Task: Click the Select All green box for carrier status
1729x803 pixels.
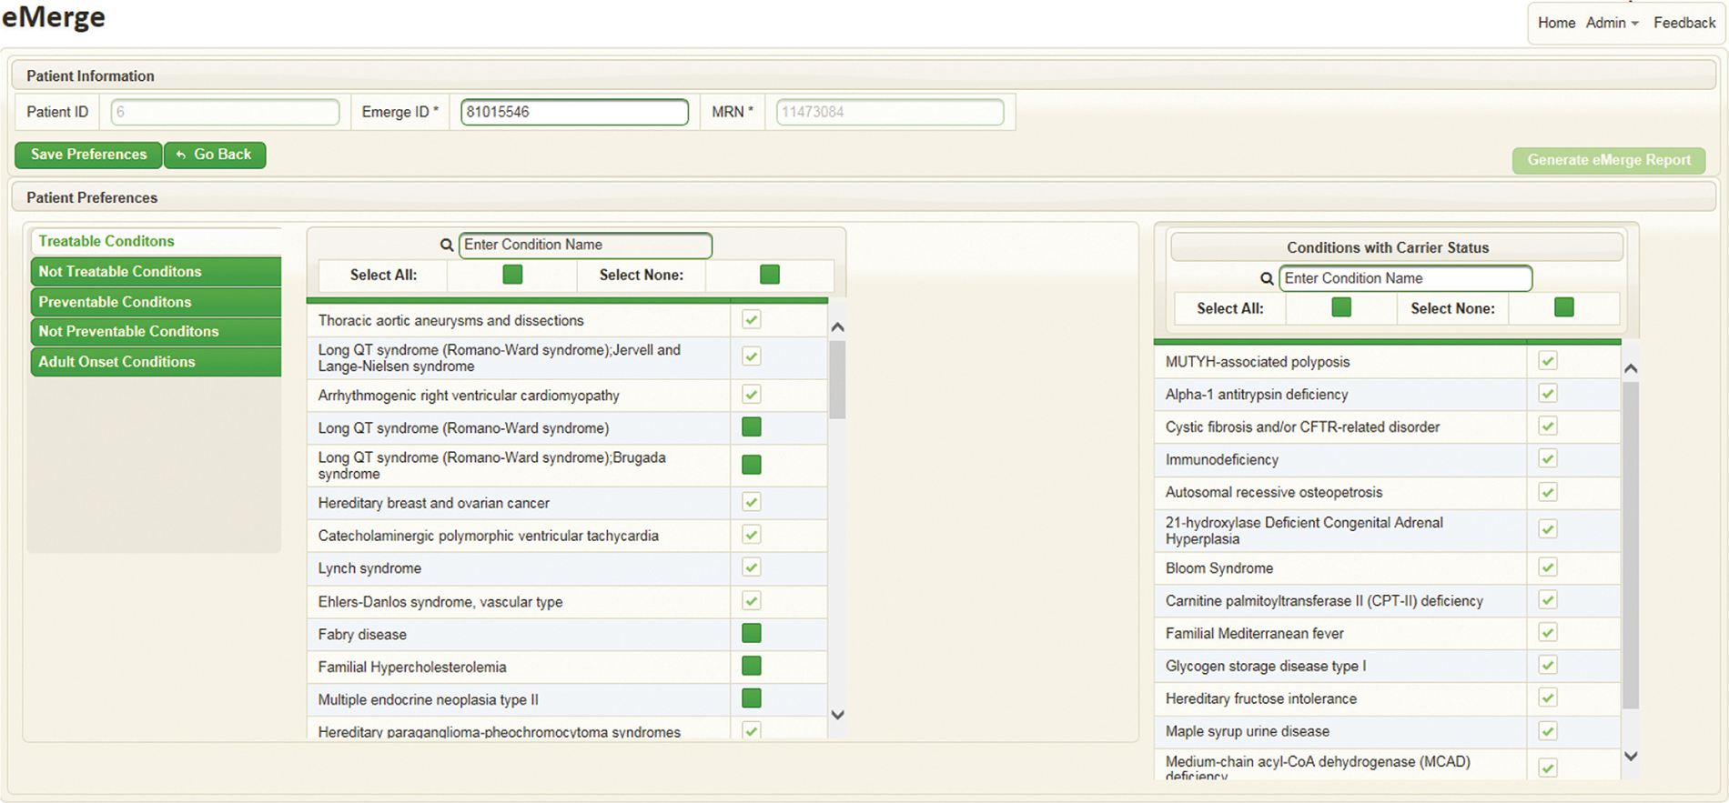Action: tap(1341, 307)
